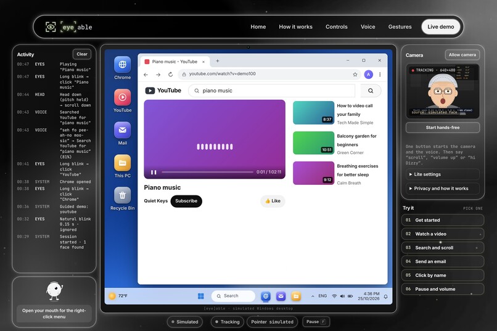
Task: Click the browser address bar
Action: pos(269,74)
